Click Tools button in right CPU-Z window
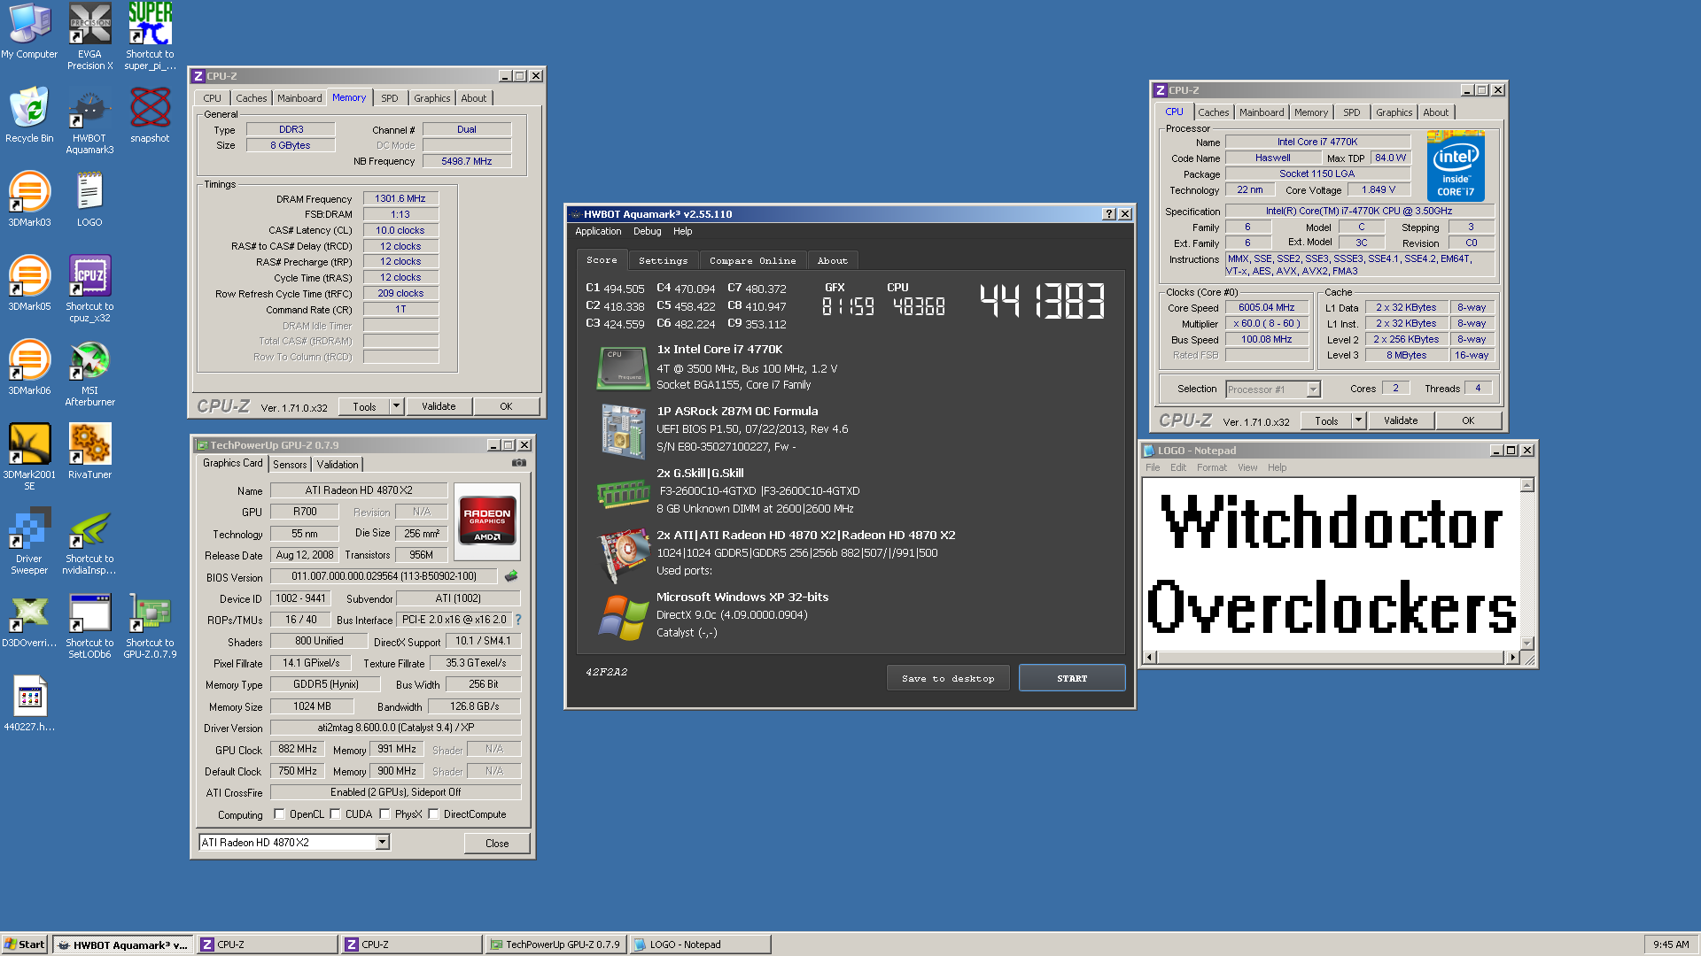 (1326, 420)
